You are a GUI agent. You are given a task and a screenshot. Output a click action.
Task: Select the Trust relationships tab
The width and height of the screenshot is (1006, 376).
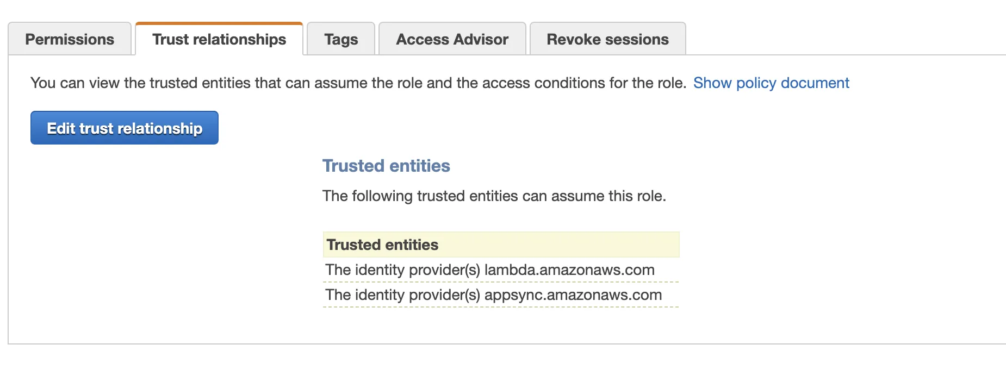tap(219, 39)
